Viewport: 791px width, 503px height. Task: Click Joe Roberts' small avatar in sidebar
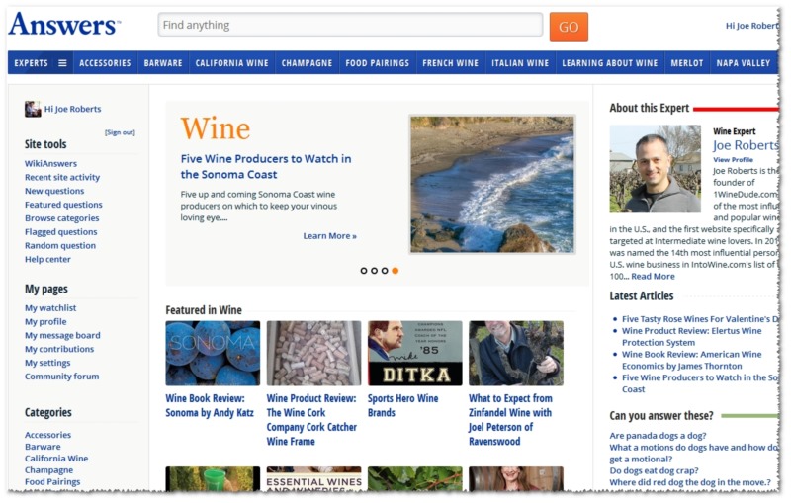tap(33, 109)
